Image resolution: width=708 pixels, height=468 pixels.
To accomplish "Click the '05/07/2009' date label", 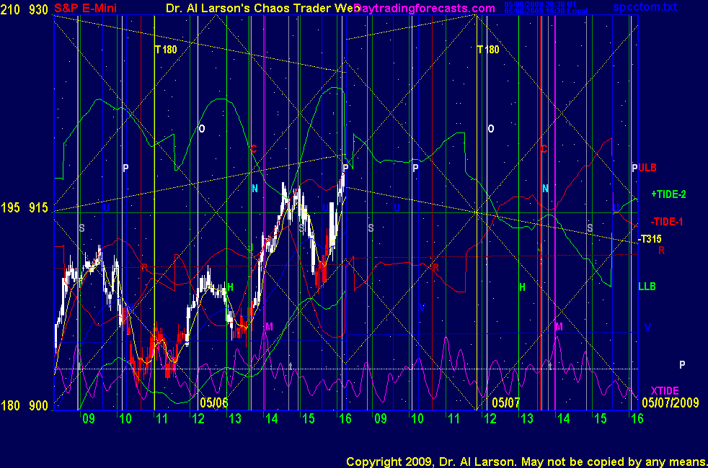I will [x=670, y=402].
